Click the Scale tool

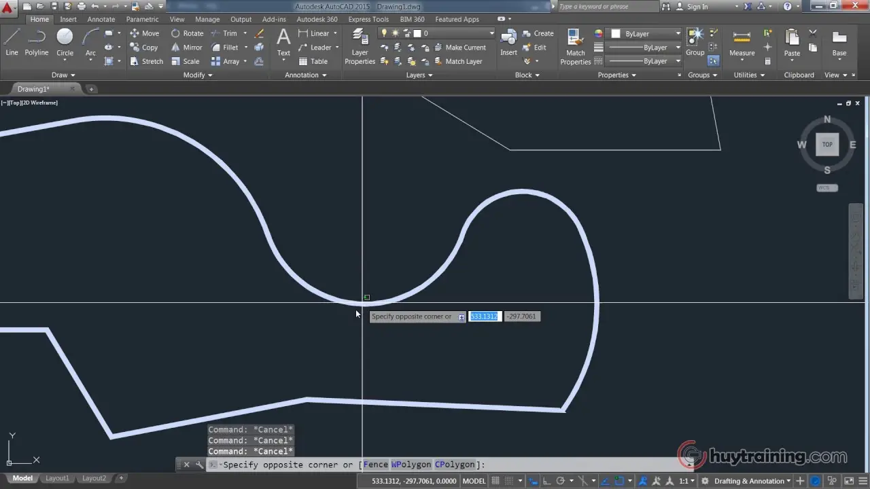coord(185,61)
